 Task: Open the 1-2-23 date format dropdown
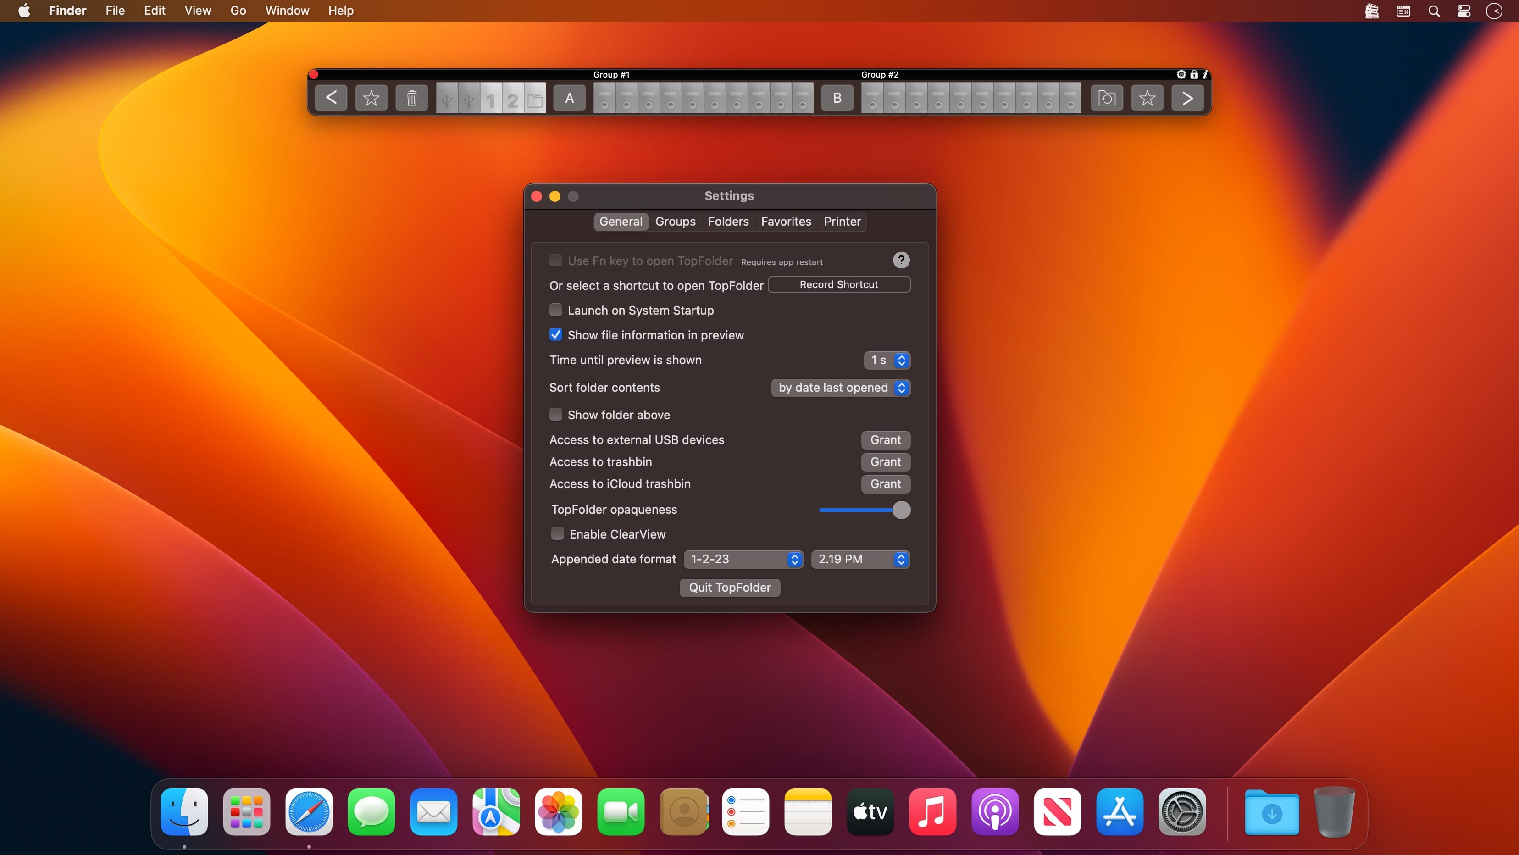(x=743, y=560)
